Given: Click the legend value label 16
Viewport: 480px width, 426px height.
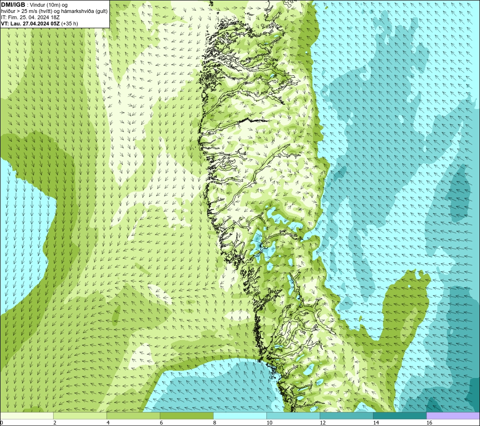Looking at the screenshot, I should pyautogui.click(x=429, y=423).
